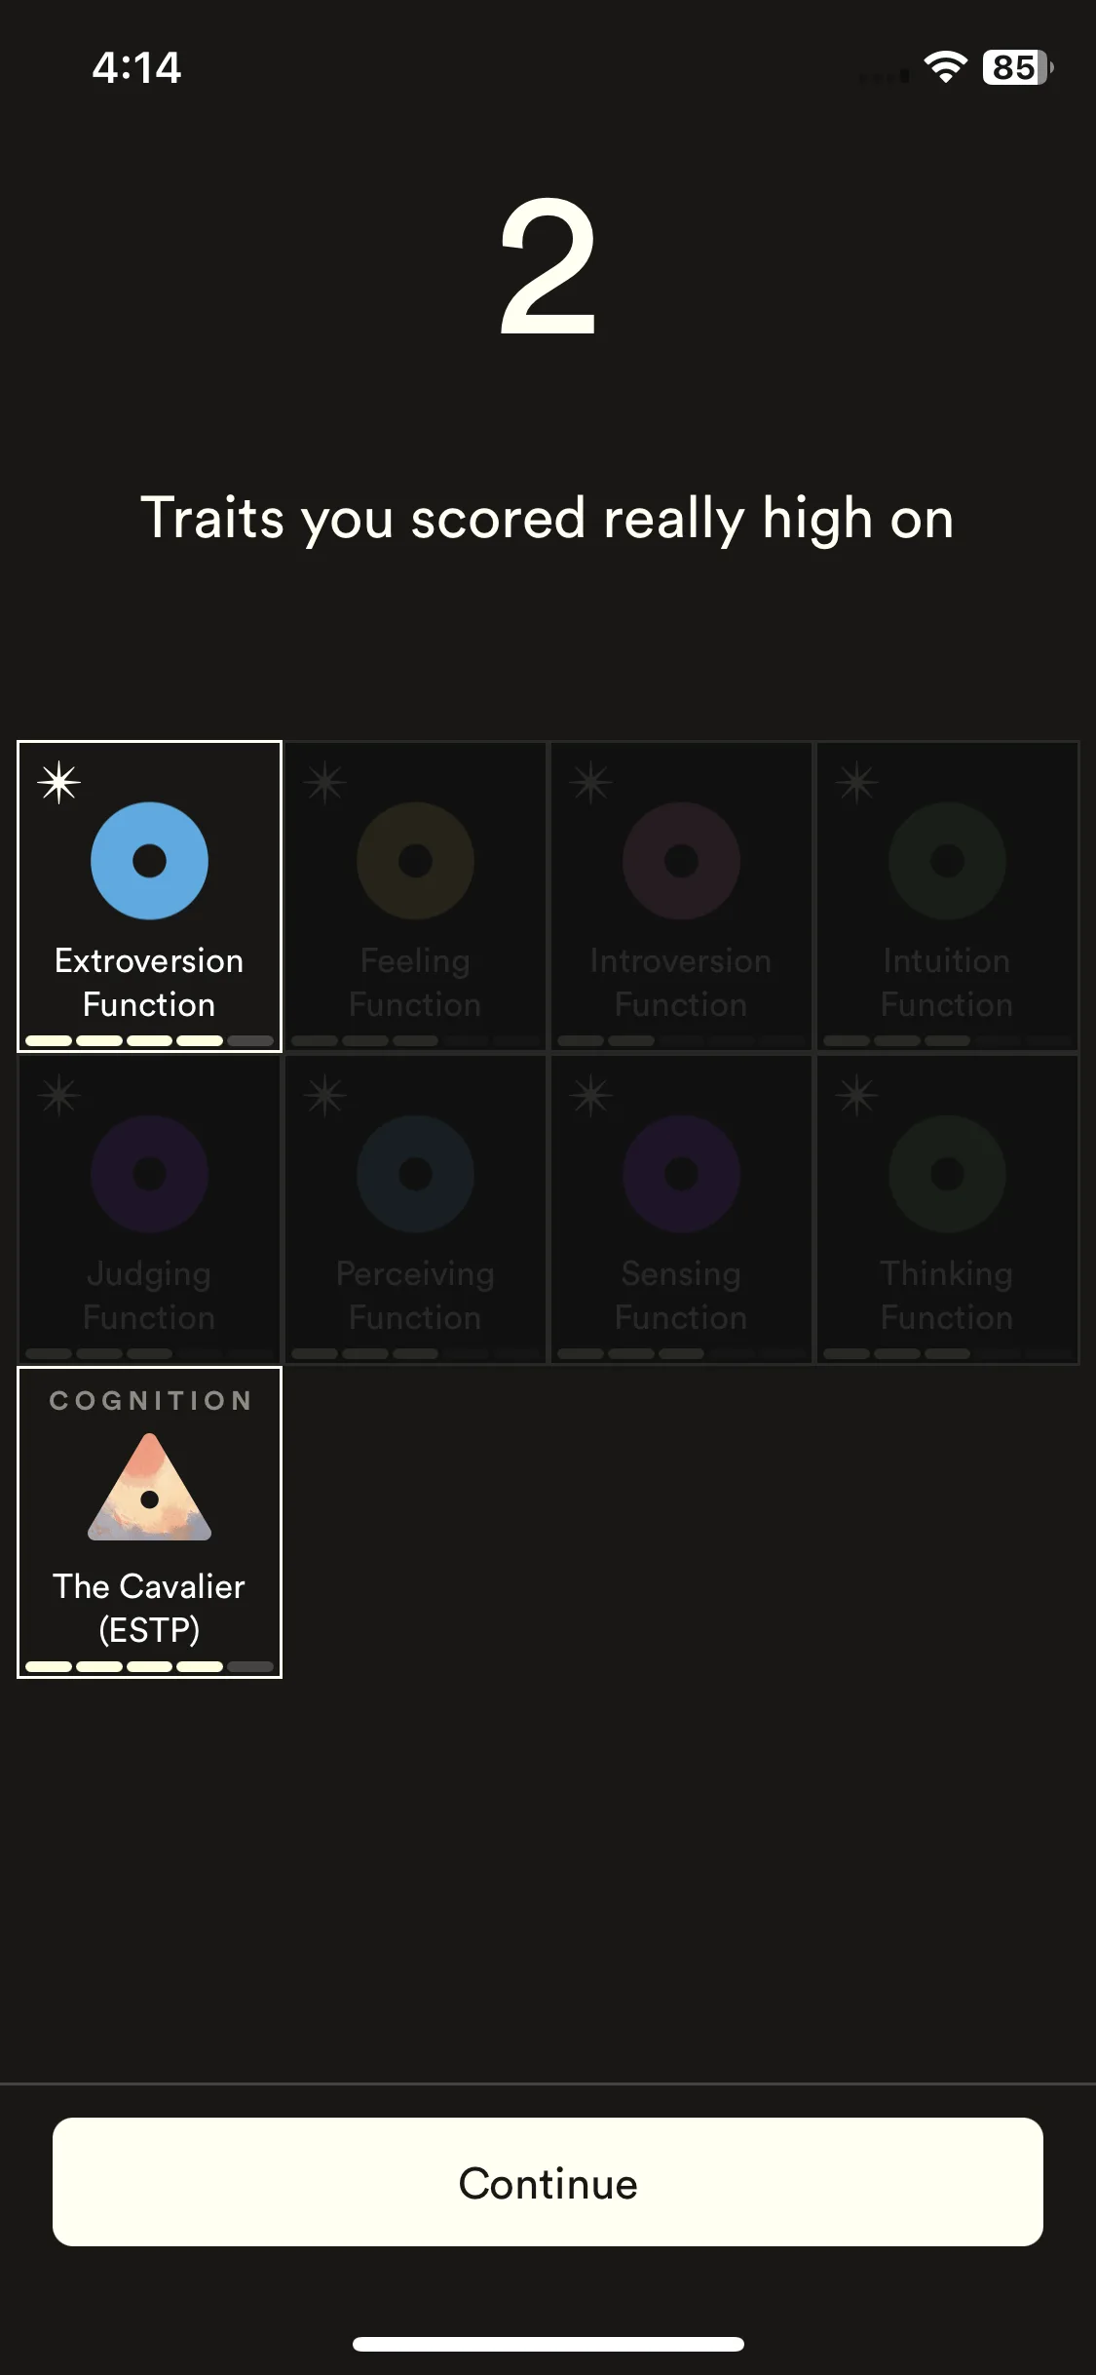Viewport: 1096px width, 2375px height.
Task: Tap the Introversion Function disc icon
Action: pos(681,861)
